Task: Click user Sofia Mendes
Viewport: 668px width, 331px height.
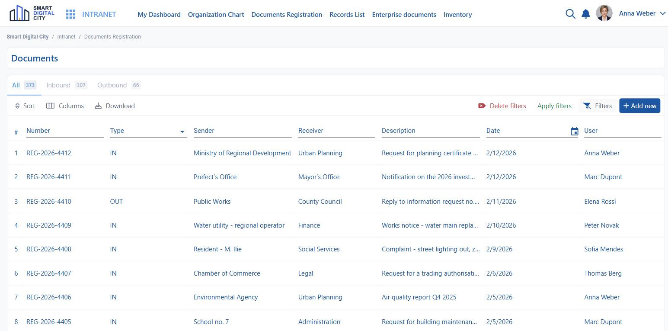Action: (604, 249)
